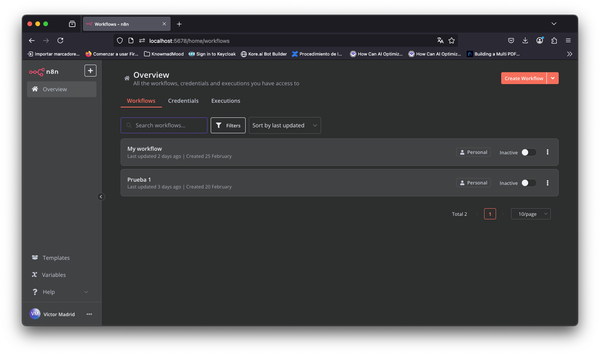
Task: Open Sort by last updated dropdown
Action: (285, 125)
